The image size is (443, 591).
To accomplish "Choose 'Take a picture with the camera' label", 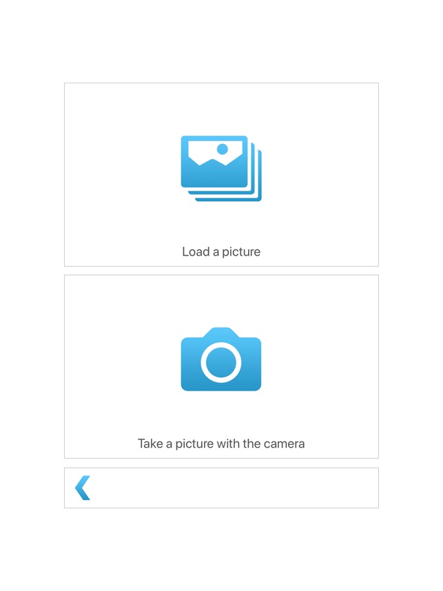I will (221, 444).
